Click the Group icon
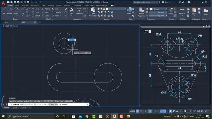 (x=171, y=11)
